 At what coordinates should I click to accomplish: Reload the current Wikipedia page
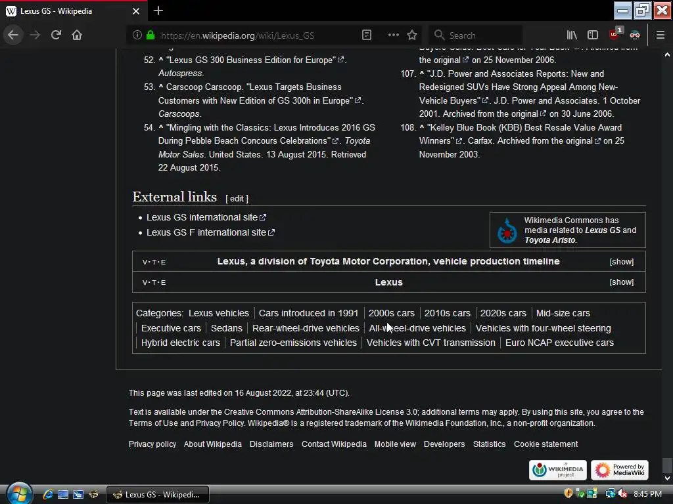point(56,35)
